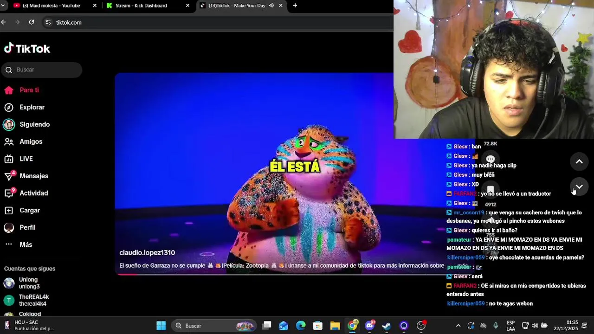View site information icon beside tiktok.com
Viewport: 594px width, 334px height.
[48, 22]
